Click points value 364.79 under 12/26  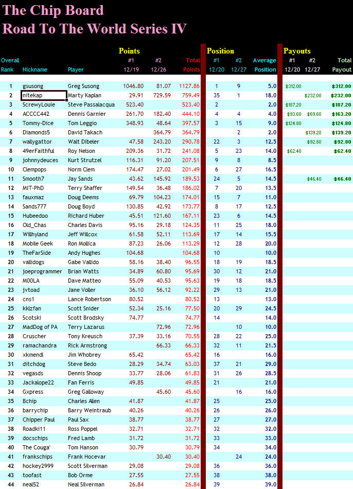[x=162, y=132]
